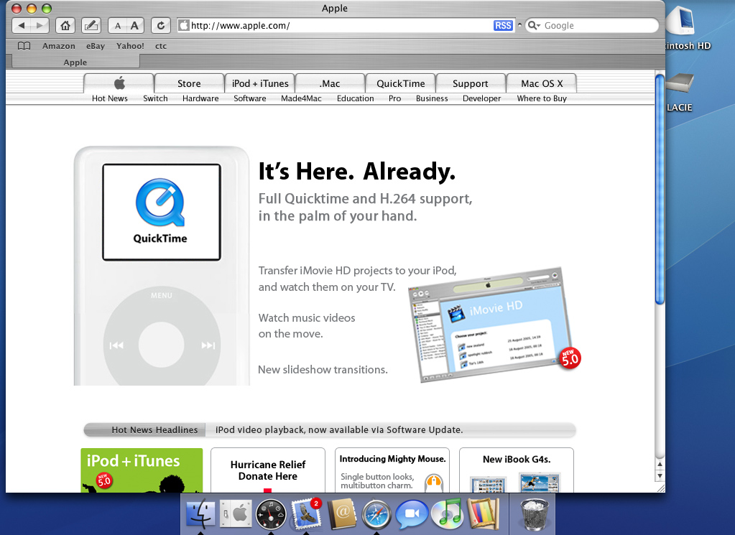Screen dimensions: 735x535
Task: Click the Hardware sub-navigation link
Action: pos(200,98)
